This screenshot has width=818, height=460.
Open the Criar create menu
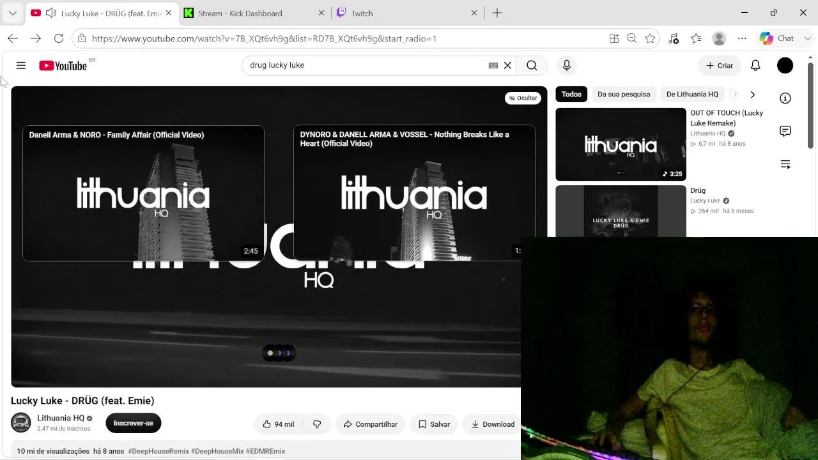pyautogui.click(x=720, y=65)
